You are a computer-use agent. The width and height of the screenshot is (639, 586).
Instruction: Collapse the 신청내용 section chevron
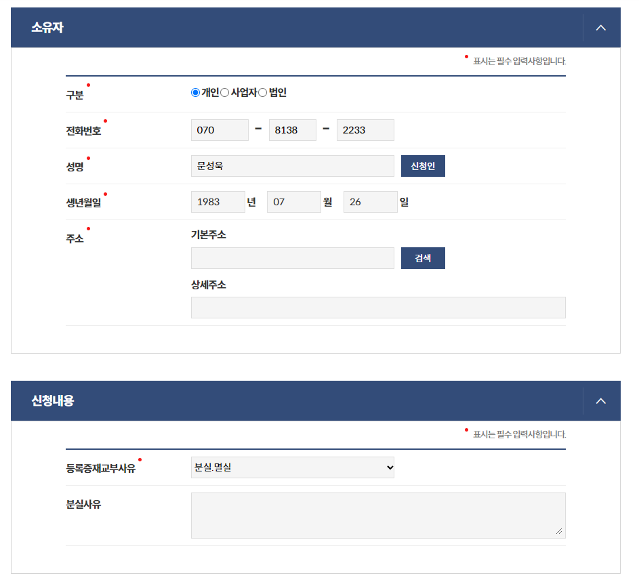600,400
